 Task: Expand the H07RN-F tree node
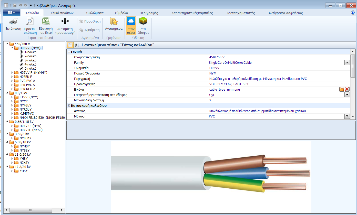[12, 77]
